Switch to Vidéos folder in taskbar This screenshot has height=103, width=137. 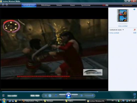75,101
